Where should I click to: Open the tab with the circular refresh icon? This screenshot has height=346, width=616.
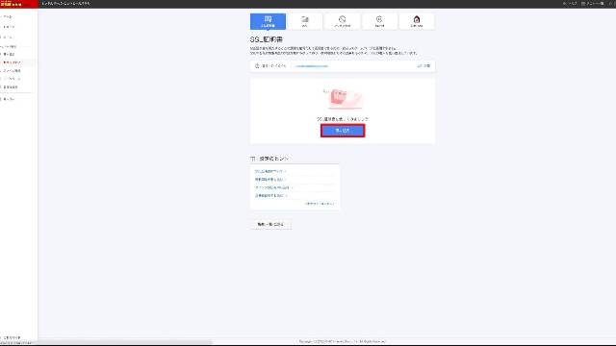click(379, 21)
